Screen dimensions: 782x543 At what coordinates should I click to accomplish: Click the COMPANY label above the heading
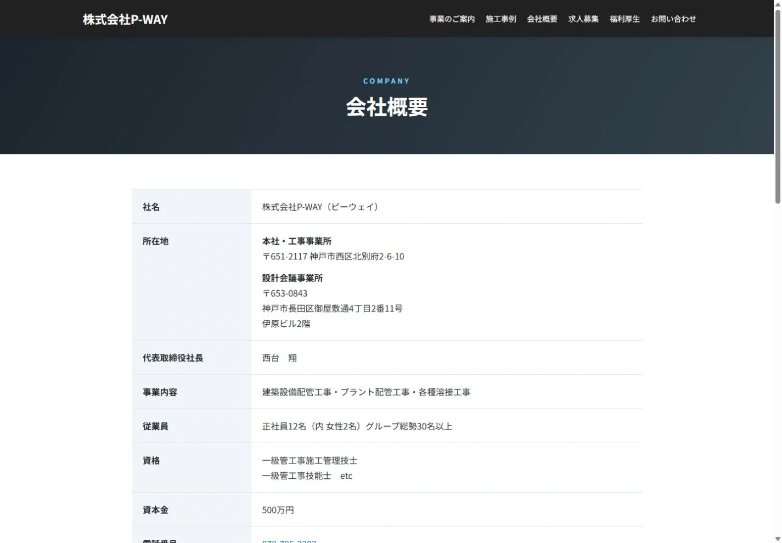tap(387, 81)
